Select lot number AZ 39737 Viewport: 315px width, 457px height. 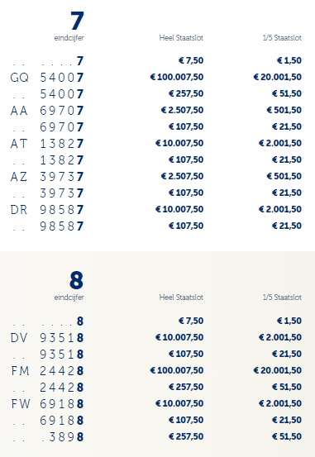(x=47, y=177)
